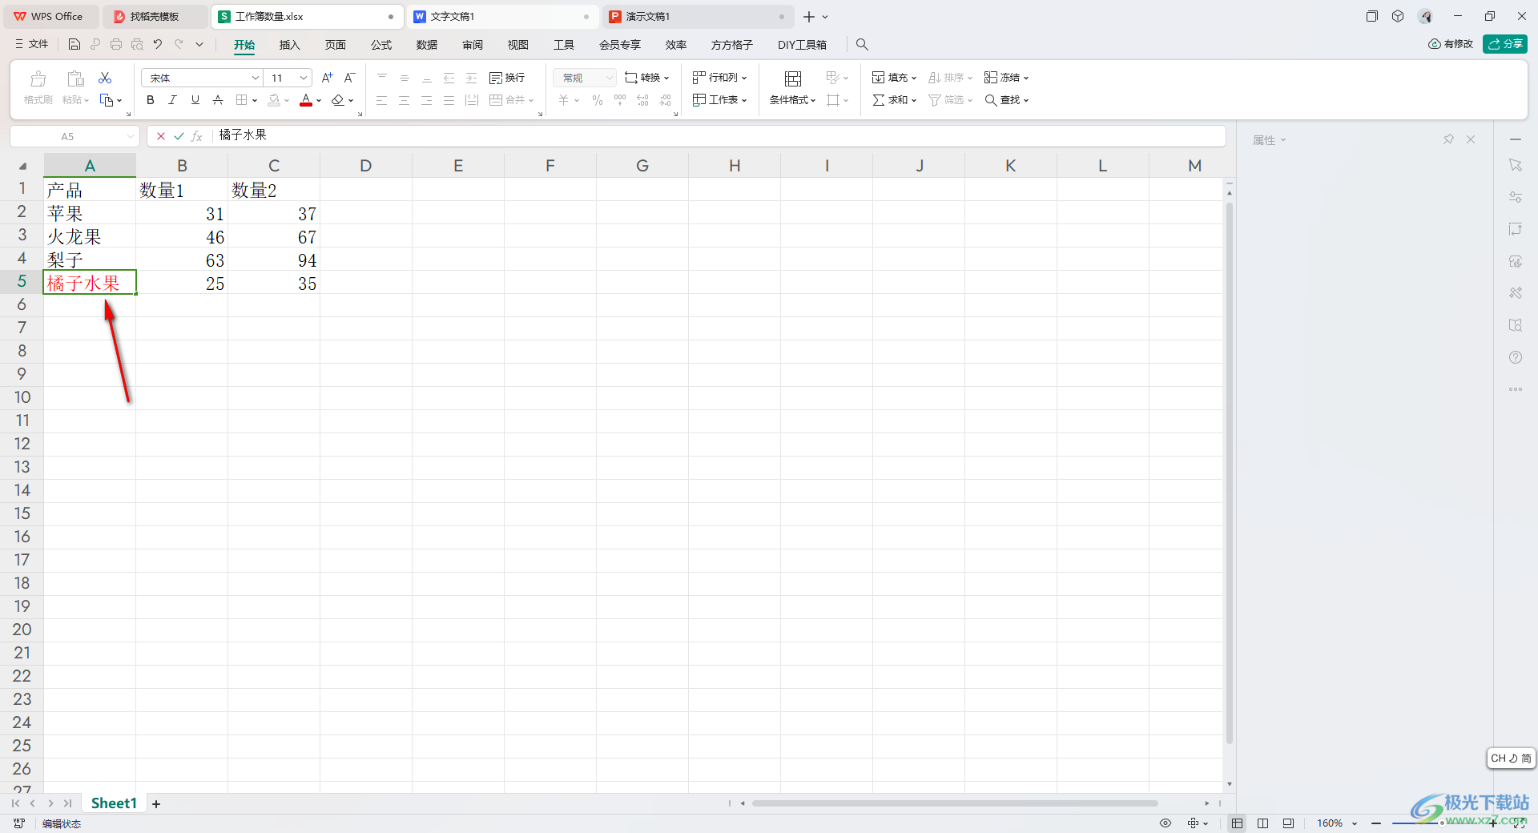Switch to the 插入 ribbon tab
1538x833 pixels.
pos(289,45)
